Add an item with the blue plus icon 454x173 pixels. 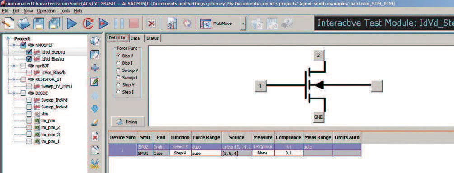(x=95, y=68)
